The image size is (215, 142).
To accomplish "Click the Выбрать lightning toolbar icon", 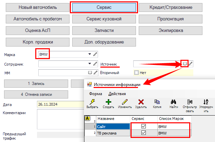I will point(92,102).
